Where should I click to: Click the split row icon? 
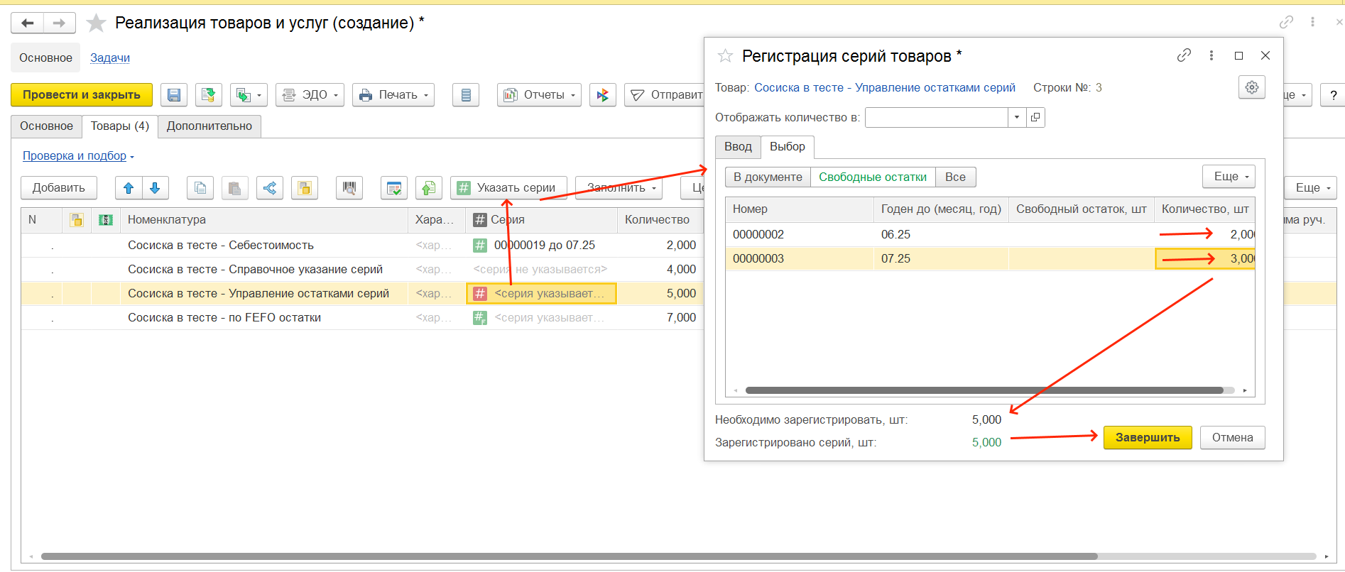tap(270, 188)
